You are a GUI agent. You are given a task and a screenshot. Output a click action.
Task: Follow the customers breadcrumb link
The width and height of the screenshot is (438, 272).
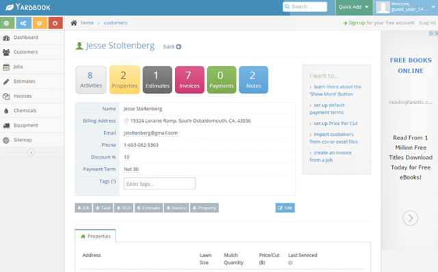coord(116,23)
